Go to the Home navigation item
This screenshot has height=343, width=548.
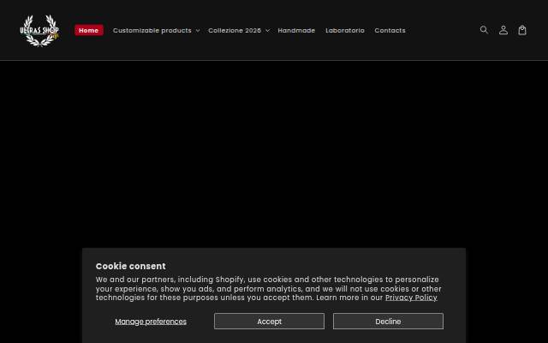click(x=89, y=30)
